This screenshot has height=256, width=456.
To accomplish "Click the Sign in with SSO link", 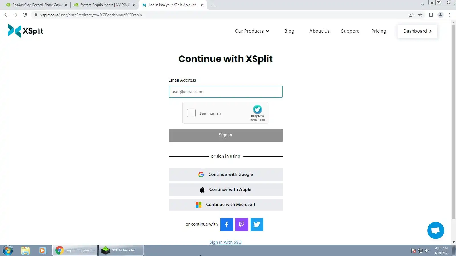I will pyautogui.click(x=225, y=242).
